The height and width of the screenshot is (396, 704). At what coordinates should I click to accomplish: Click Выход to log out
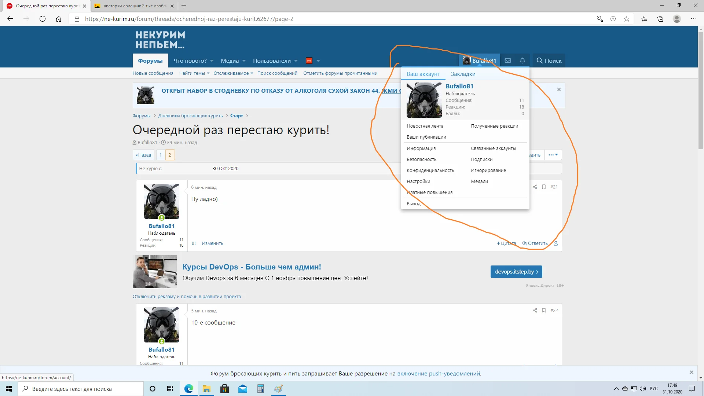(x=414, y=203)
